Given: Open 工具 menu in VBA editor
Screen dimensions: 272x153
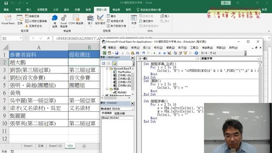Looking at the screenshot, I should (x=194, y=48).
